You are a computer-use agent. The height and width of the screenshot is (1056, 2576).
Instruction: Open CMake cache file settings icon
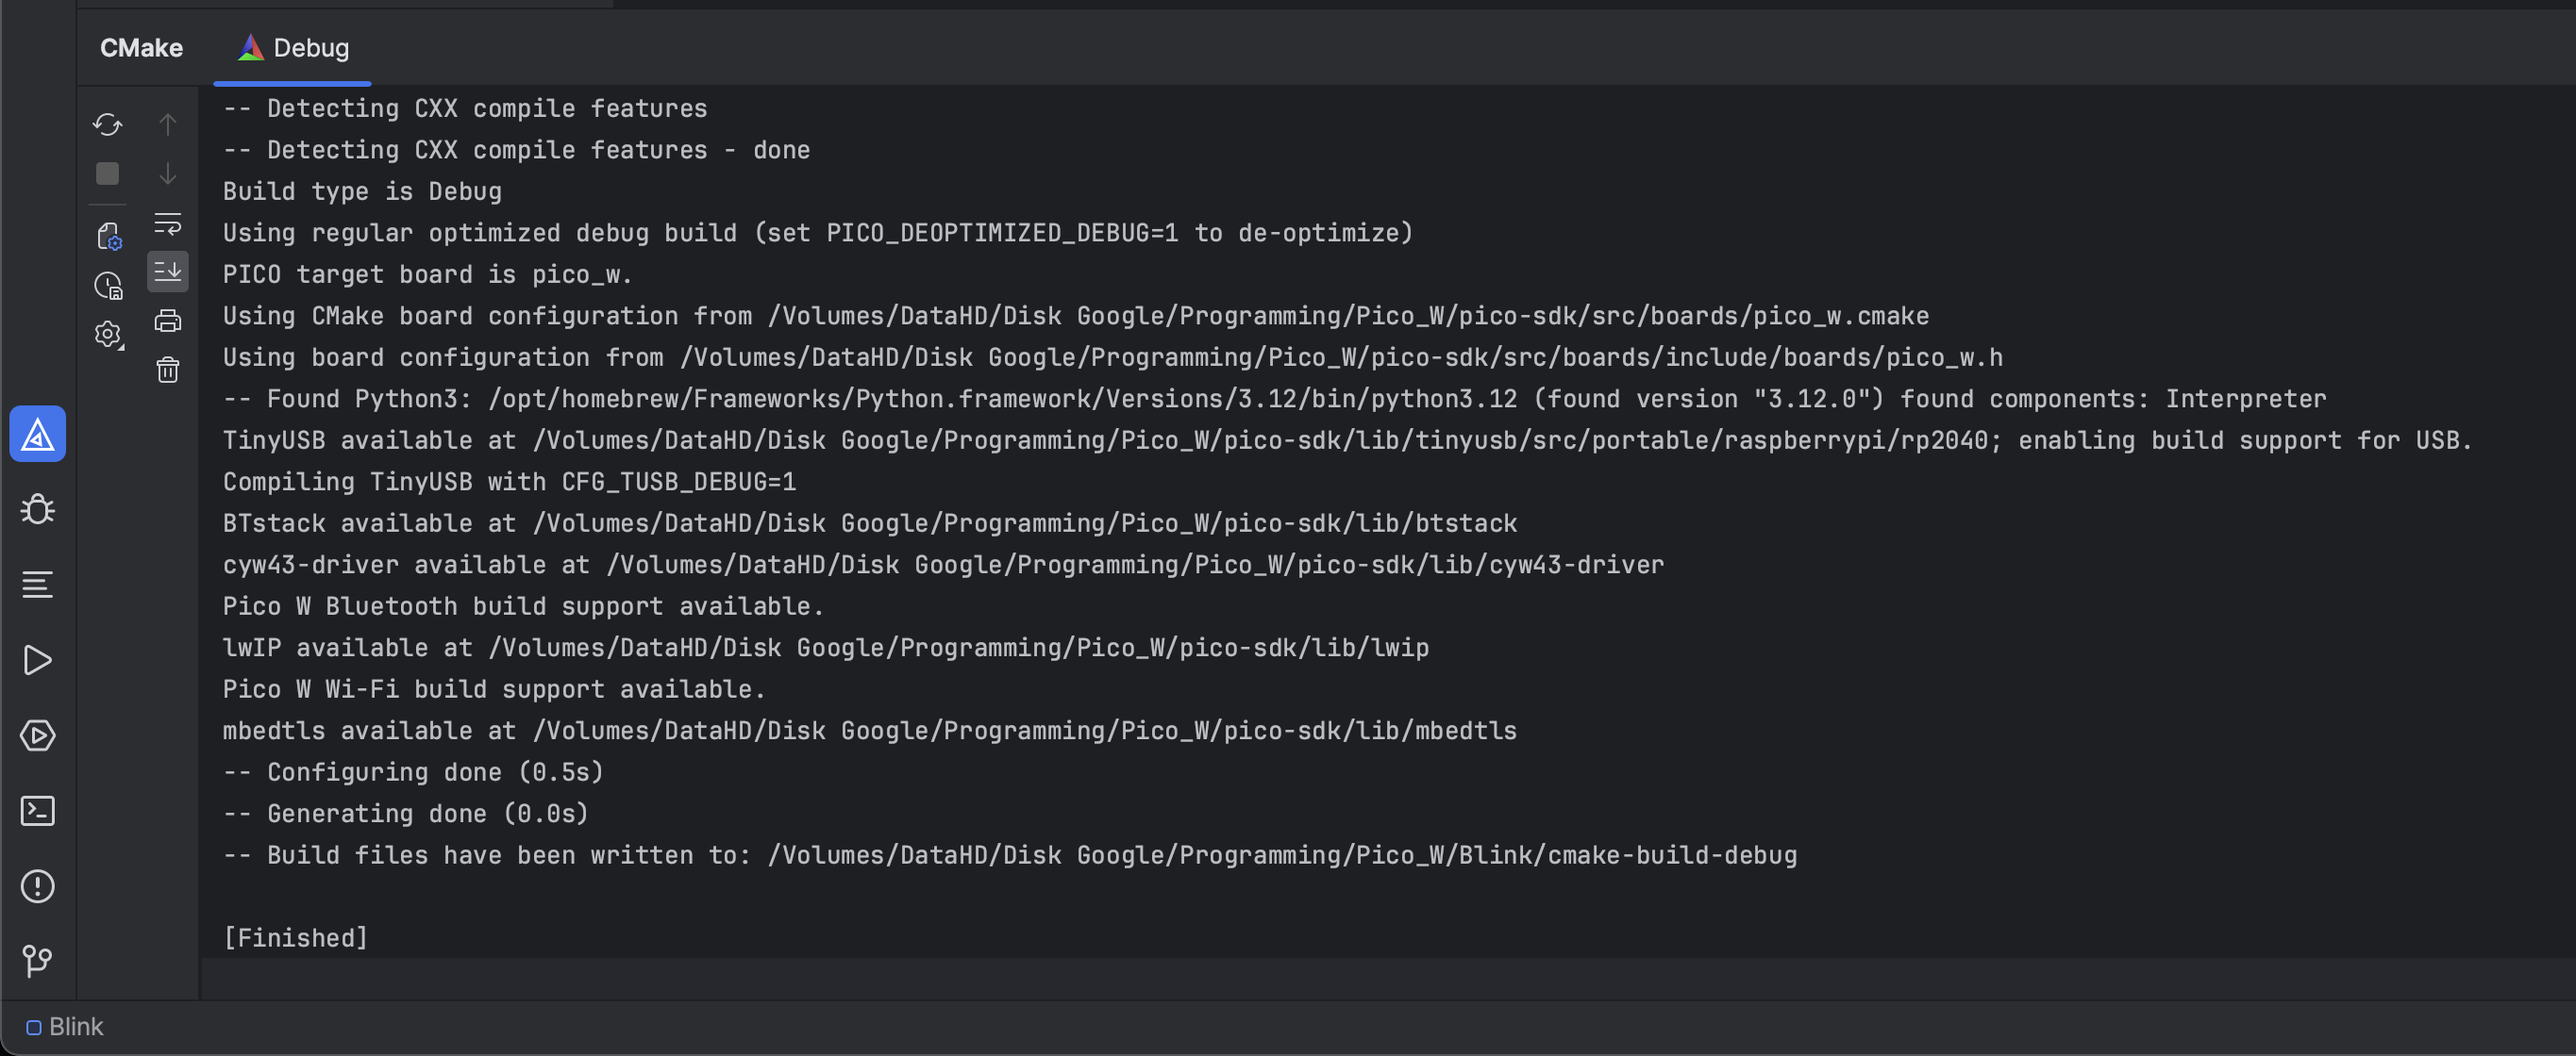point(108,237)
